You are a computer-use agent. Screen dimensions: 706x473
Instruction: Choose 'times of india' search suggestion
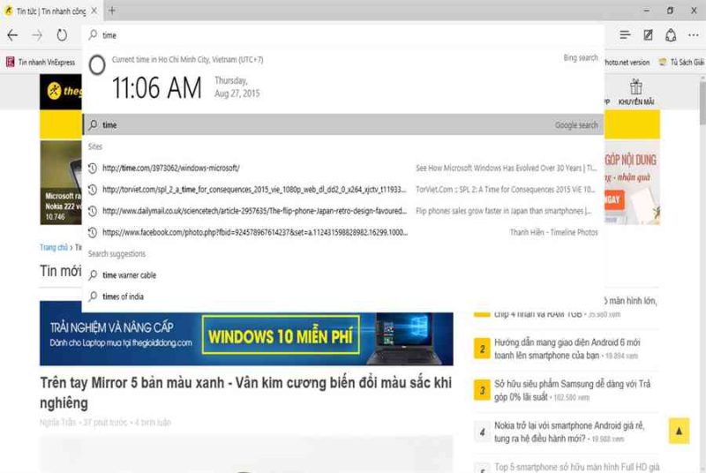tap(343, 297)
